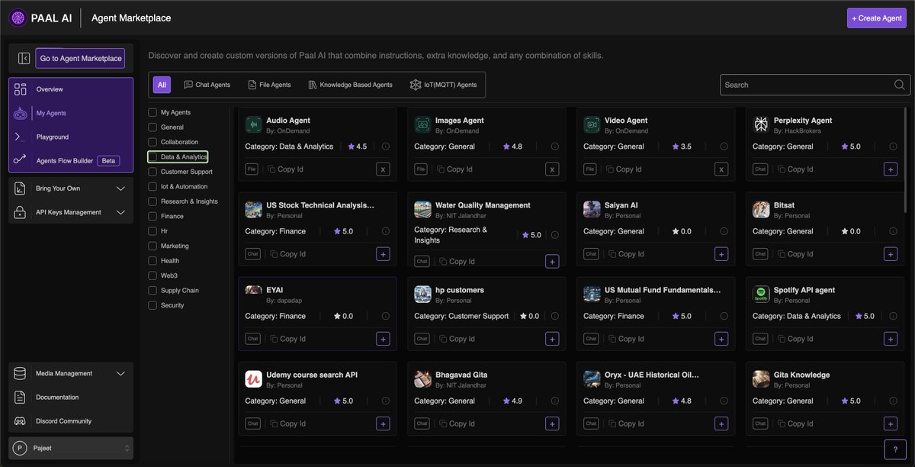Click the Health filter label
The width and height of the screenshot is (915, 467).
(x=170, y=261)
